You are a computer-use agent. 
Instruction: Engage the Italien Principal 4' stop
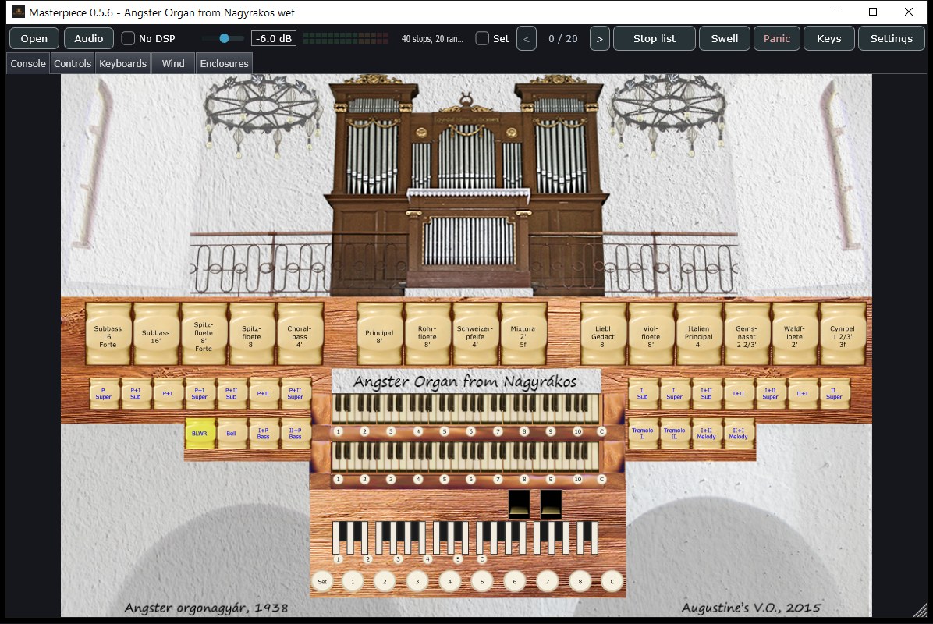698,335
